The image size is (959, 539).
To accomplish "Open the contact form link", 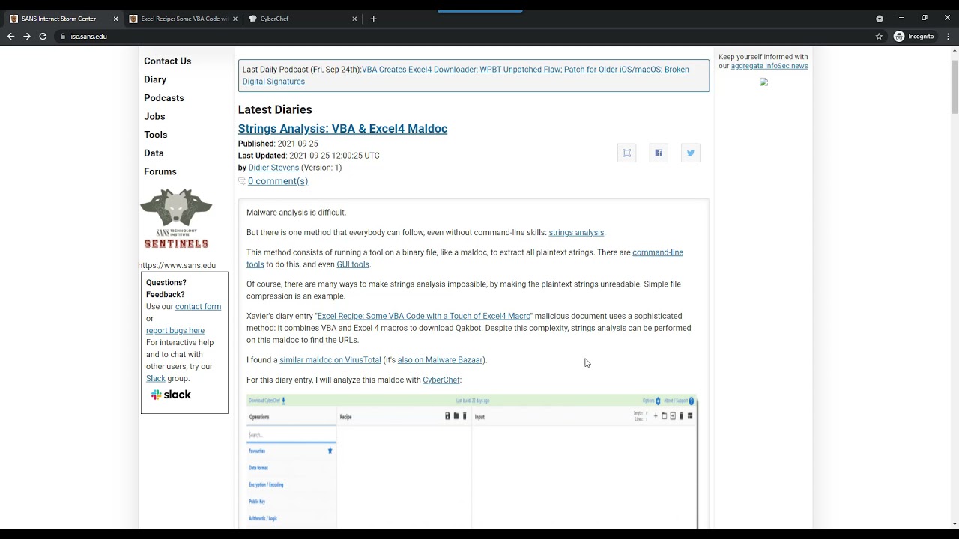I will tap(198, 307).
